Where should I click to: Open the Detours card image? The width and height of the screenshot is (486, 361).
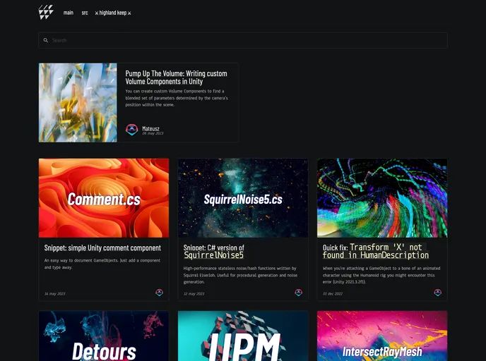[104, 336]
